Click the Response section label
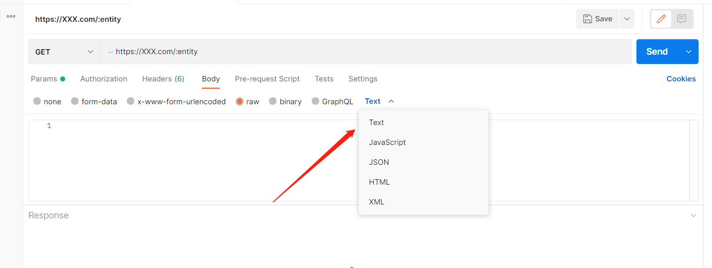Image resolution: width=712 pixels, height=268 pixels. [x=49, y=215]
